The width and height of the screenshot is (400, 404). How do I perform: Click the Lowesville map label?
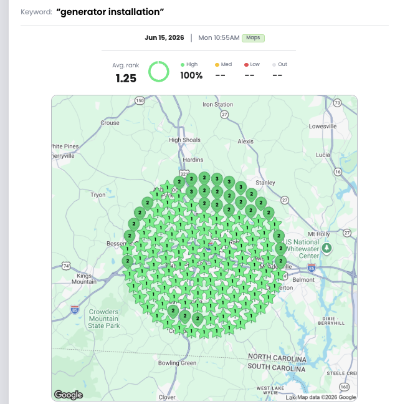pos(323,126)
